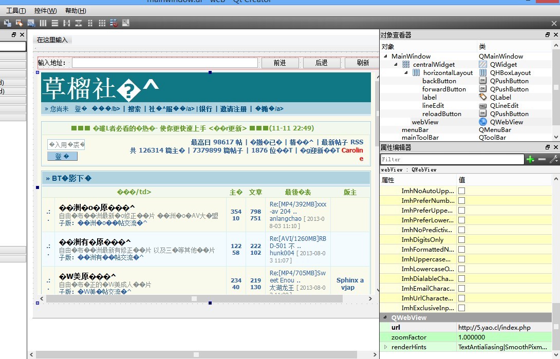Apply Lay Out in a Grid
The height and width of the screenshot is (359, 560).
pos(102,23)
